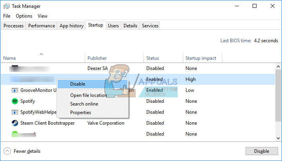The width and height of the screenshot is (282, 161).
Task: Sort by the Publisher column header
Action: click(114, 58)
